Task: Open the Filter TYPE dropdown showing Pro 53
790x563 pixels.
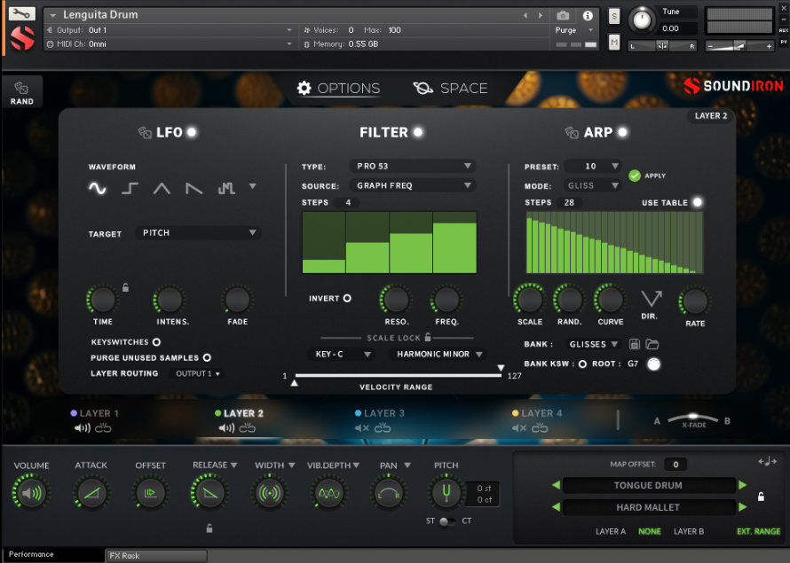Action: pyautogui.click(x=413, y=165)
